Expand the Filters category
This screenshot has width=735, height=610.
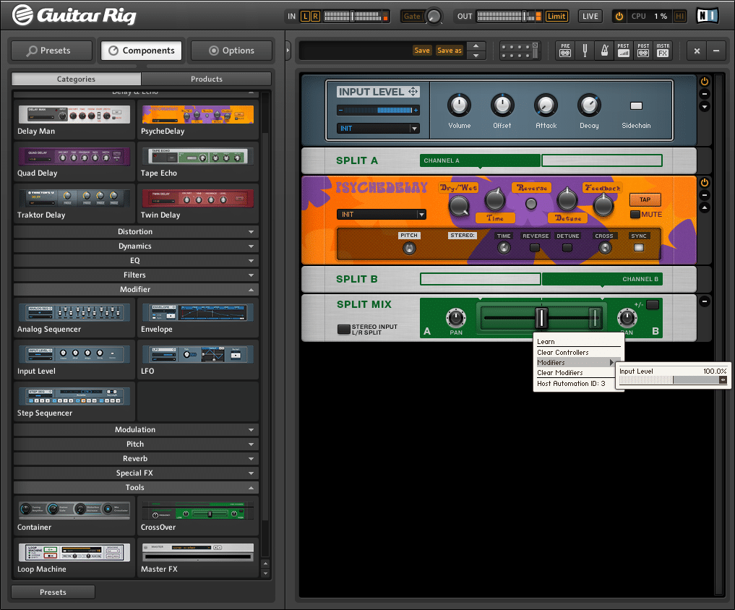[136, 275]
